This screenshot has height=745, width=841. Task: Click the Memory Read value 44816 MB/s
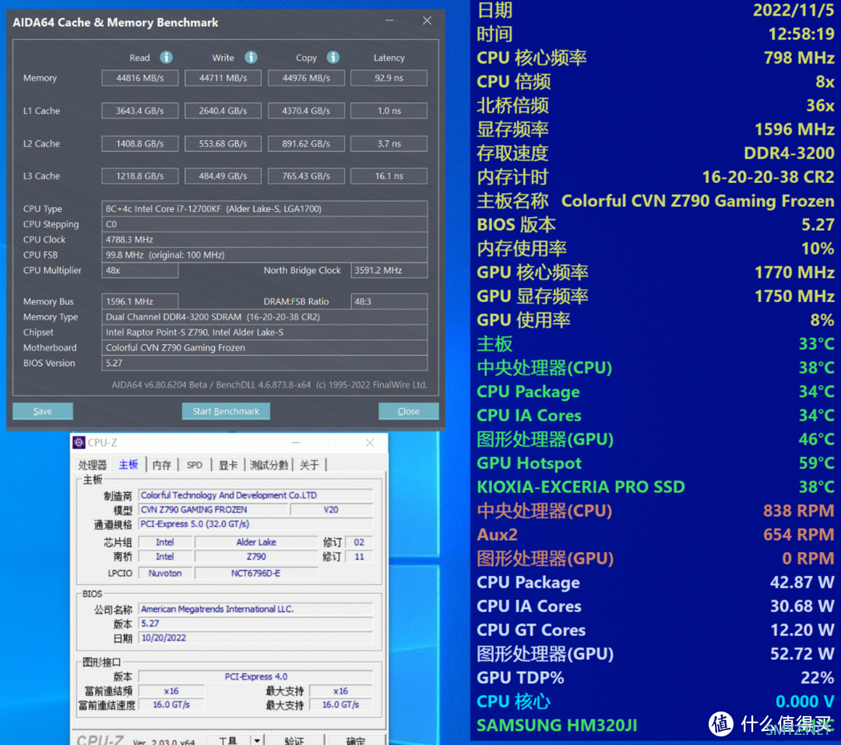140,78
